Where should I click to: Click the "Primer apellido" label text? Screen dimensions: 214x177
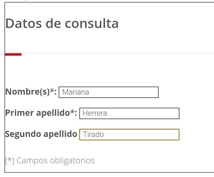click(x=37, y=113)
